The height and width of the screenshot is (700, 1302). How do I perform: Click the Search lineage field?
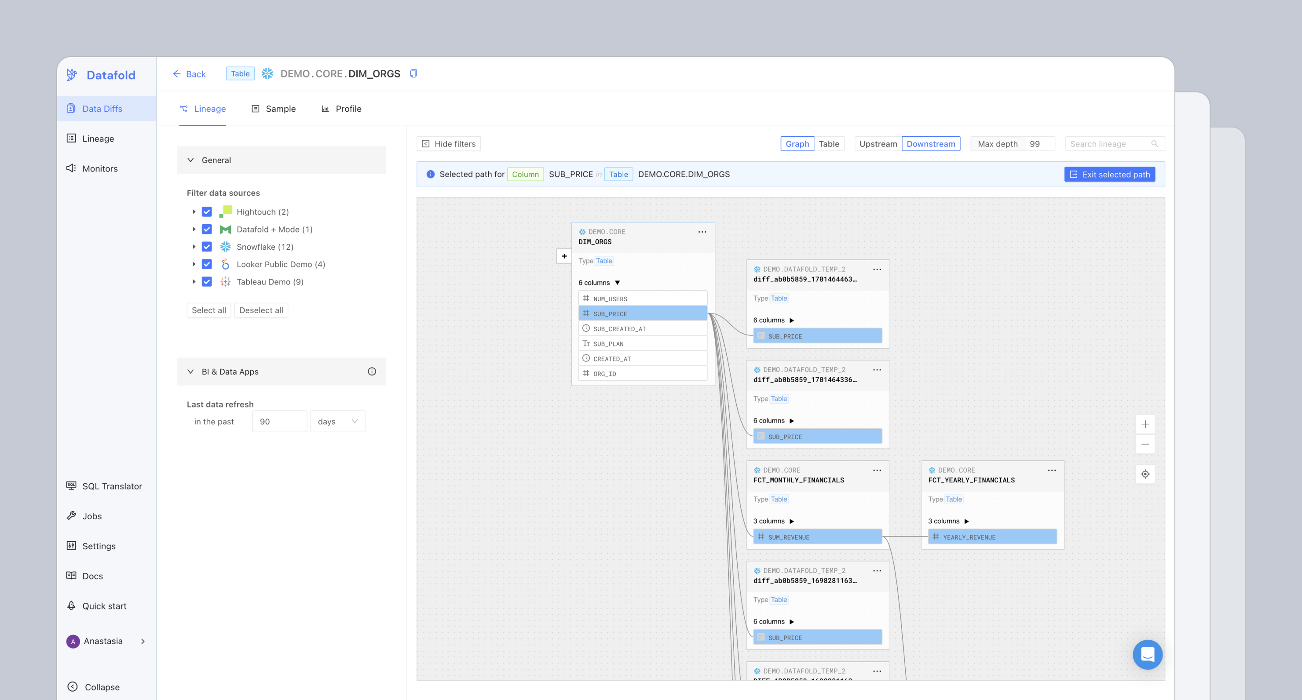tap(1115, 144)
